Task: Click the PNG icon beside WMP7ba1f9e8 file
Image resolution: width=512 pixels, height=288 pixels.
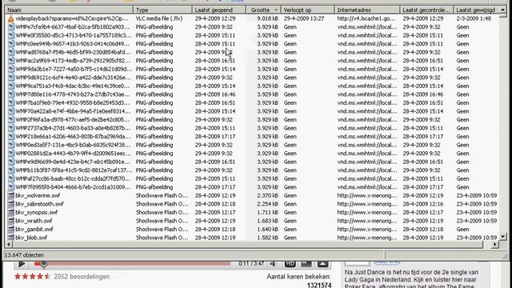Action: click(x=11, y=103)
